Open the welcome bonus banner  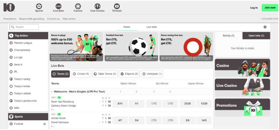click(x=76, y=47)
